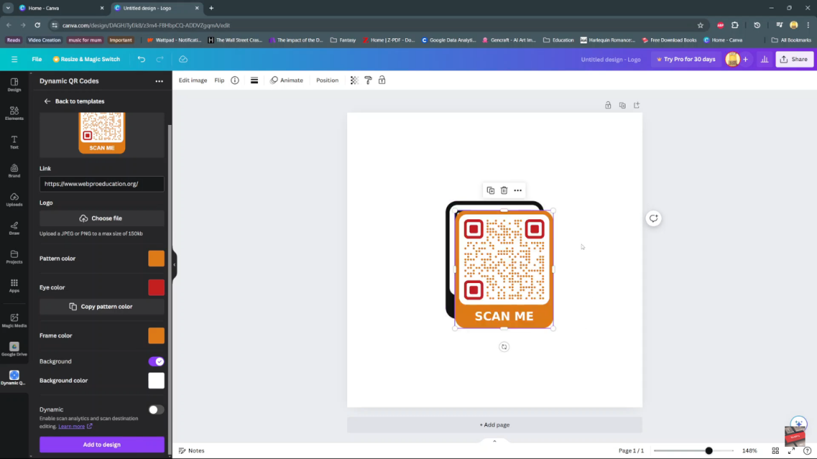Click the Dynamic QR Codes sidebar icon
The height and width of the screenshot is (459, 817).
(x=14, y=378)
